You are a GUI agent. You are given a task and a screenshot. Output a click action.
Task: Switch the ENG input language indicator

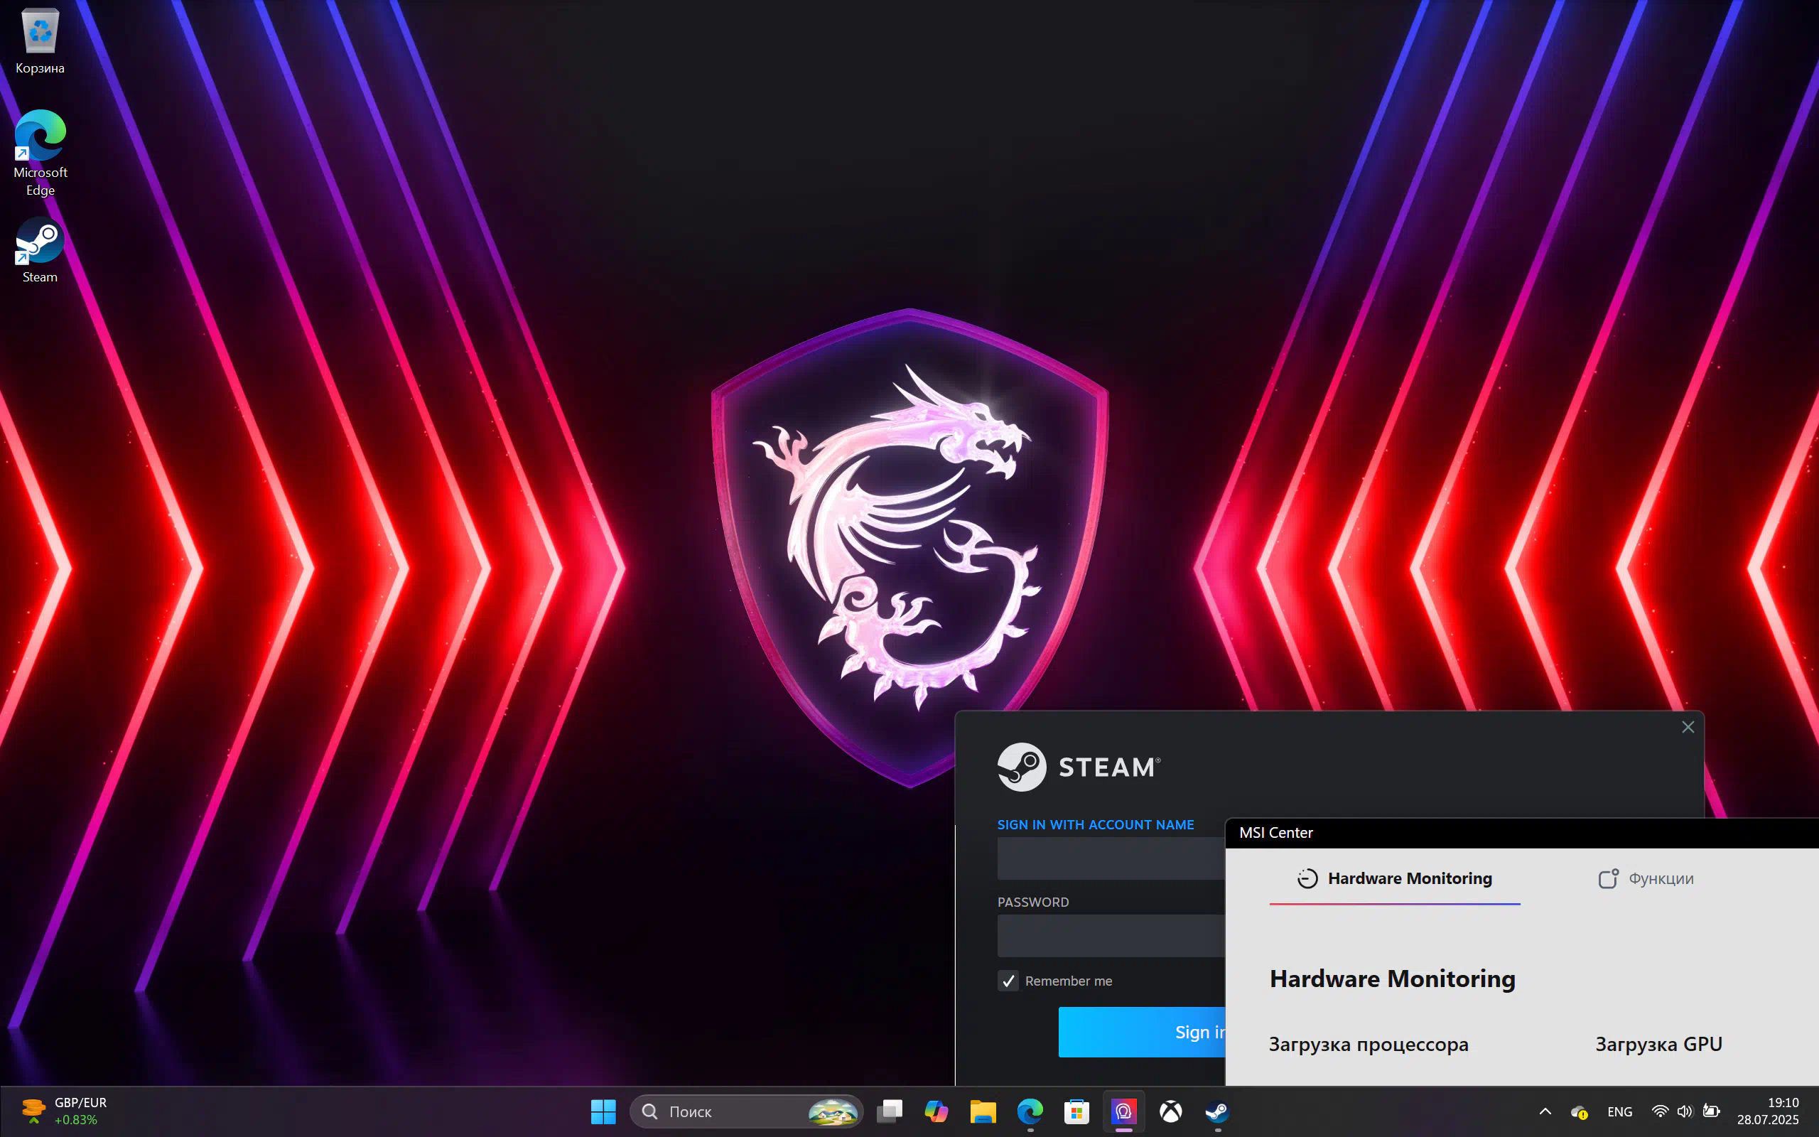[1620, 1111]
